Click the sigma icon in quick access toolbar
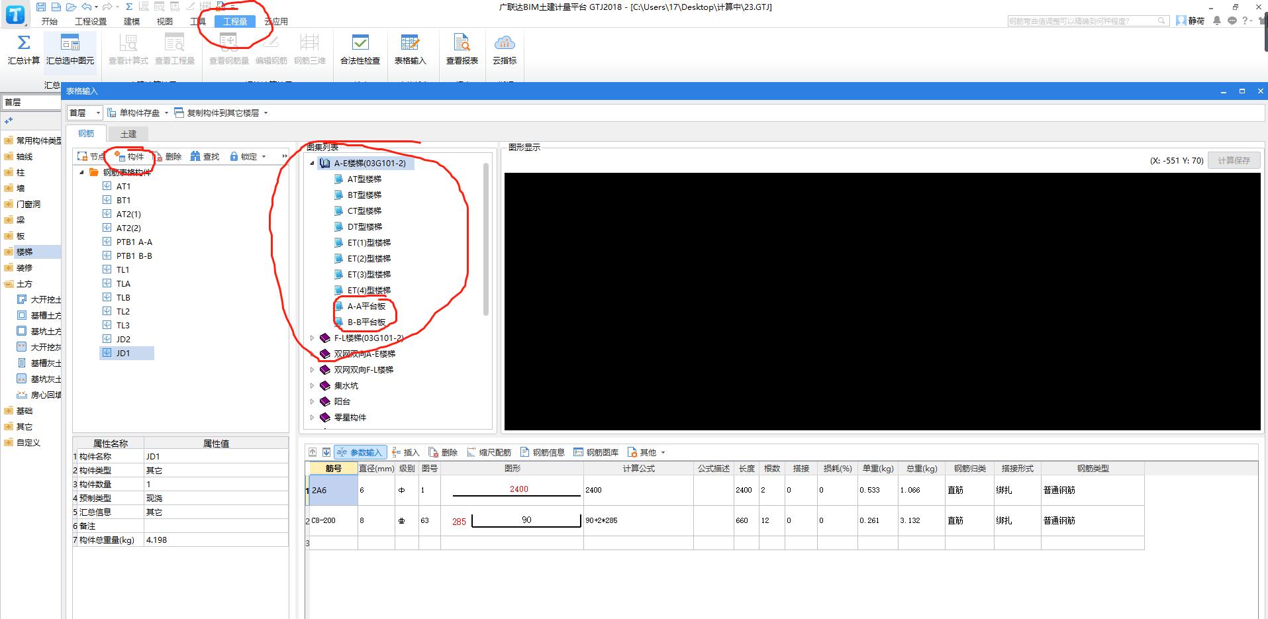 [x=128, y=7]
